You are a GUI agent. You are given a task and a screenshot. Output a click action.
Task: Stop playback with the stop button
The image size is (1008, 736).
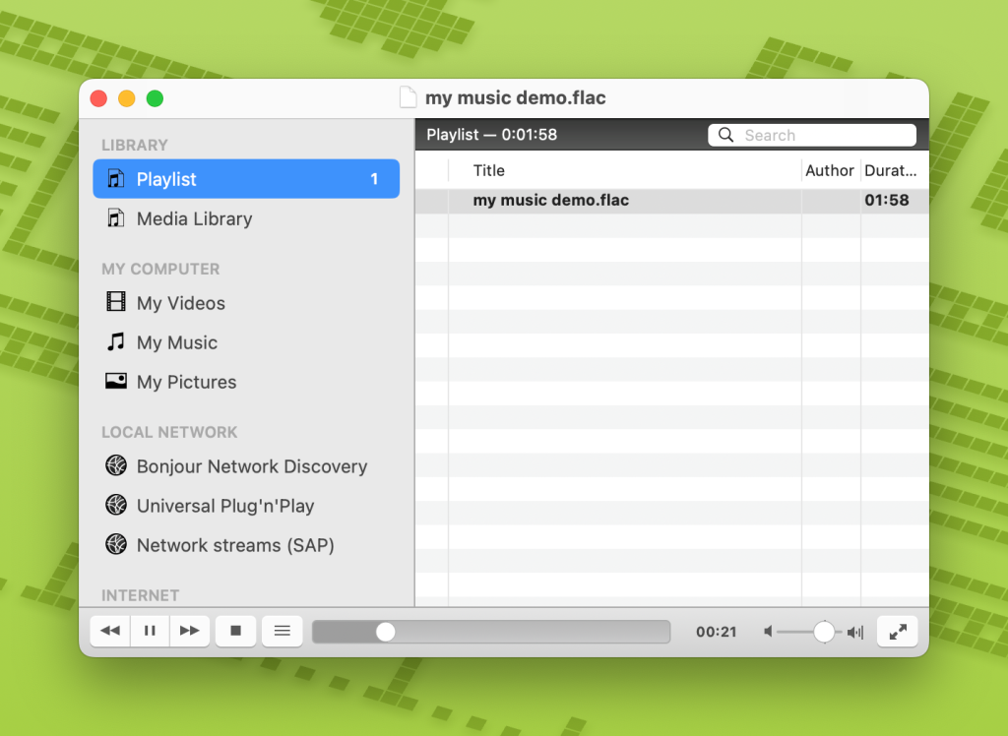[x=236, y=631]
